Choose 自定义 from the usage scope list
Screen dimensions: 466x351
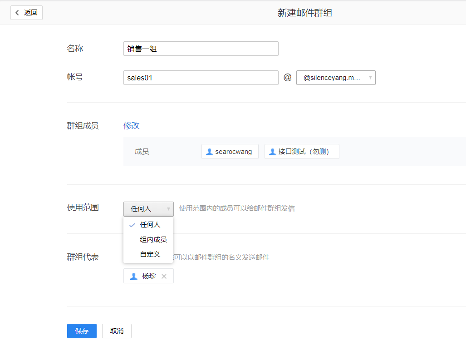coord(150,254)
